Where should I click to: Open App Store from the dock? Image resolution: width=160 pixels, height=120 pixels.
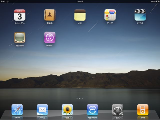click(92, 110)
